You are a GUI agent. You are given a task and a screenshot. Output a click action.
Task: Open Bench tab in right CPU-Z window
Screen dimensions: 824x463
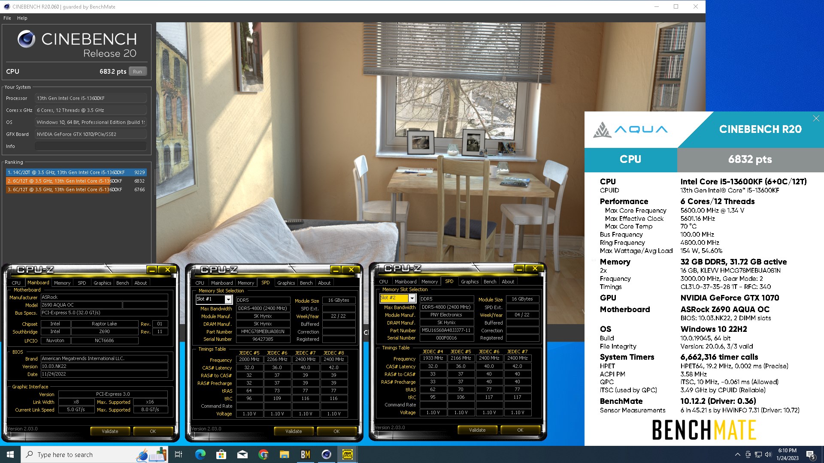tap(490, 282)
